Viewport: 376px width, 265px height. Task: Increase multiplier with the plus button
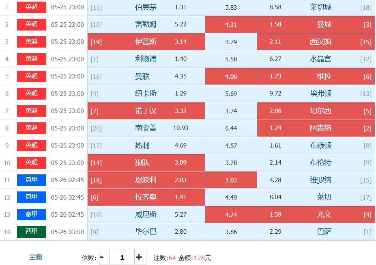140,257
